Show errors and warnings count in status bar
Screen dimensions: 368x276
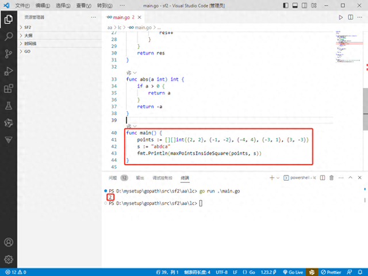click(x=16, y=272)
